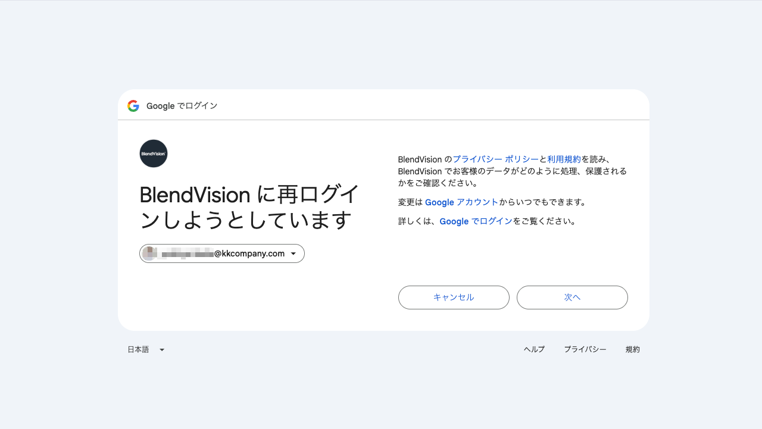The width and height of the screenshot is (762, 429).
Task: Open the 規約 footer link
Action: click(x=633, y=350)
